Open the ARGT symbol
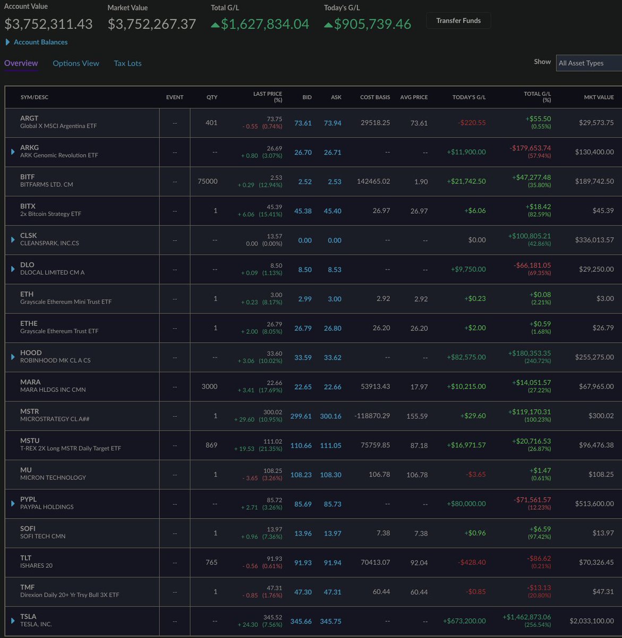The image size is (622, 638). [29, 118]
